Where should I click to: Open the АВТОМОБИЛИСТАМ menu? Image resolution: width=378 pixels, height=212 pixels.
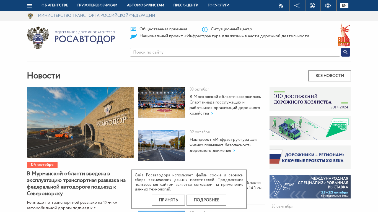click(146, 6)
